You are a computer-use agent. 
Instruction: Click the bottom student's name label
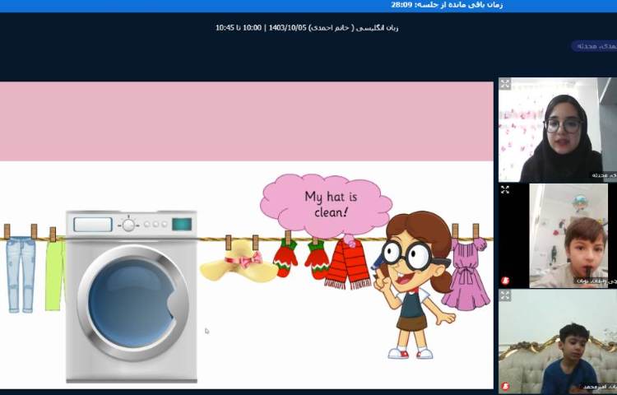(599, 387)
